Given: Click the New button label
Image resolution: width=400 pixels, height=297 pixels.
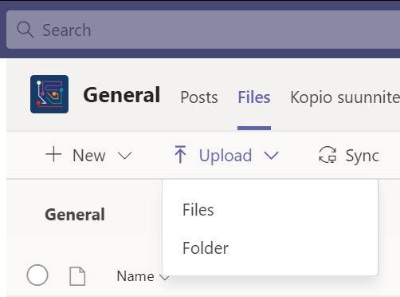Looking at the screenshot, I should click(89, 156).
